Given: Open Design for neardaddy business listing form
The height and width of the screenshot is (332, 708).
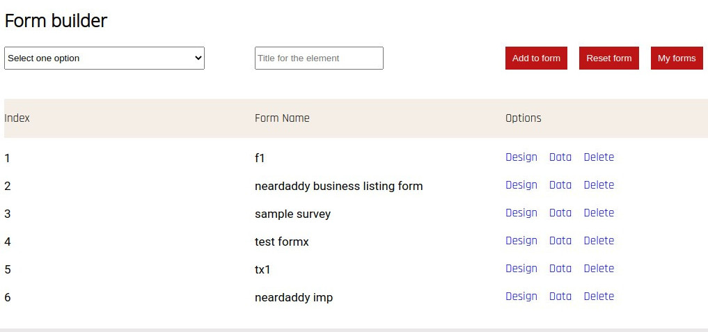Looking at the screenshot, I should [x=521, y=185].
